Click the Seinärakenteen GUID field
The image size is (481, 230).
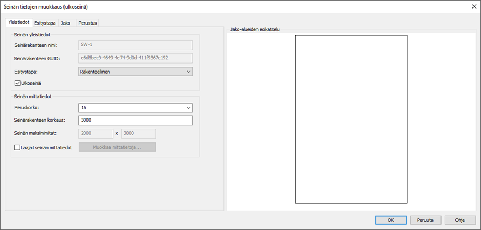point(135,58)
